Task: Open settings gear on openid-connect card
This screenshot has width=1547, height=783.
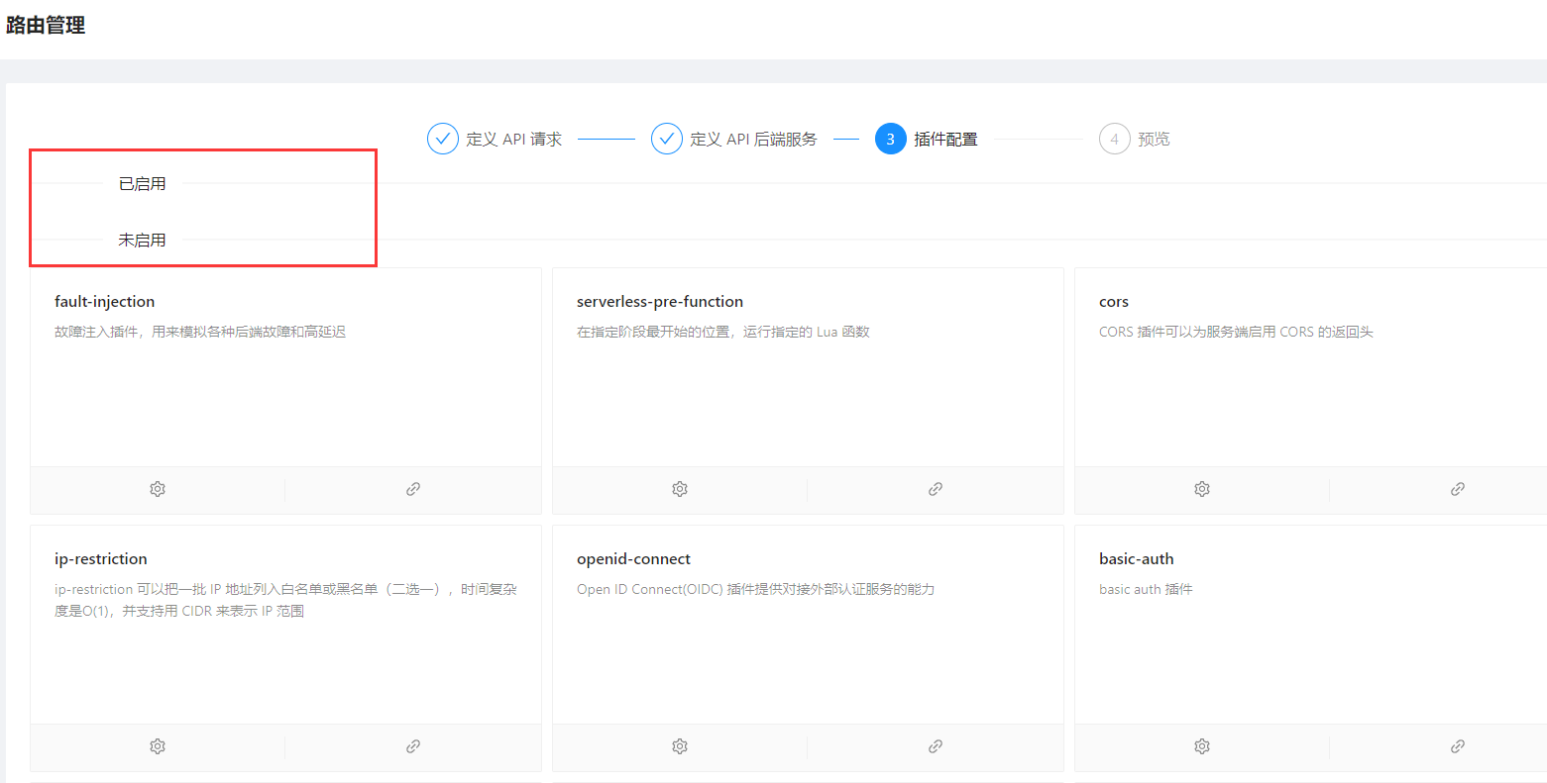Action: click(x=680, y=746)
